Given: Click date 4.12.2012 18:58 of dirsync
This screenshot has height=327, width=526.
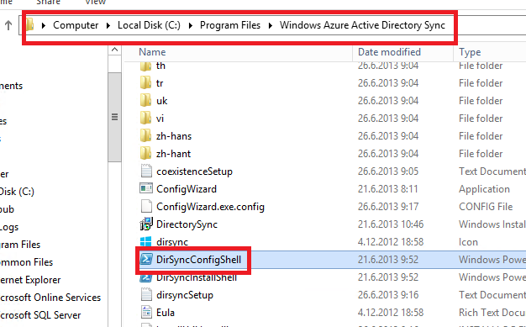Looking at the screenshot, I should pyautogui.click(x=391, y=242).
